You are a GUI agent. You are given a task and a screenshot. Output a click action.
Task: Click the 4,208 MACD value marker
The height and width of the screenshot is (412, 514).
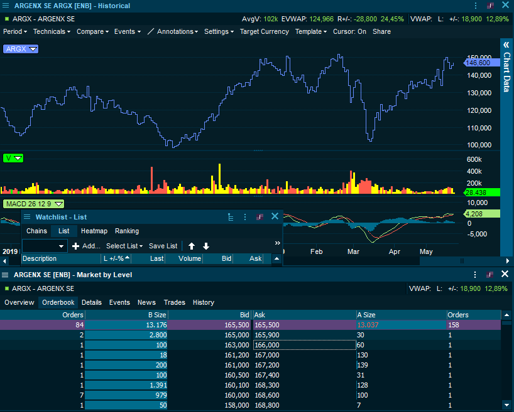coord(482,214)
